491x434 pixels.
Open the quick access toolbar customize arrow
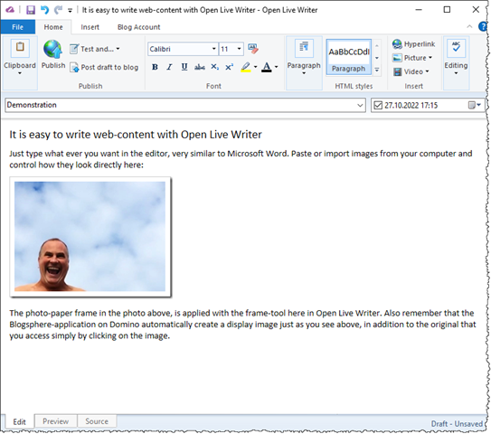(x=70, y=11)
